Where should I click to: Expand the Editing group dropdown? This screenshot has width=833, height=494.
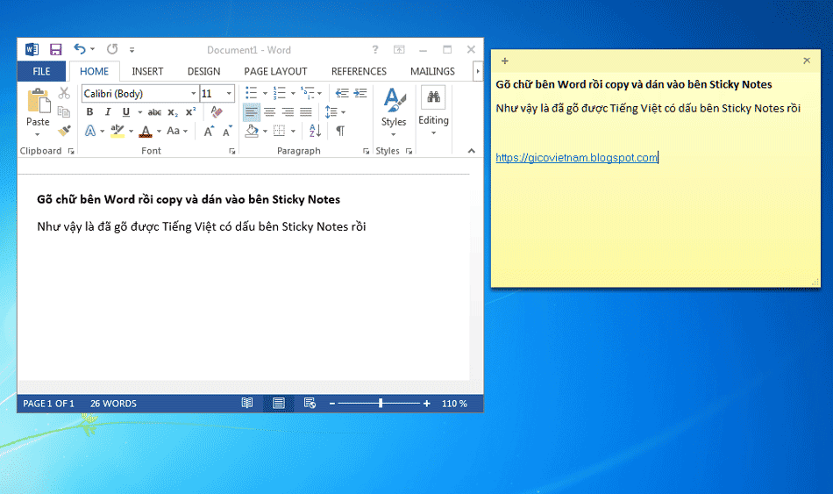(433, 133)
